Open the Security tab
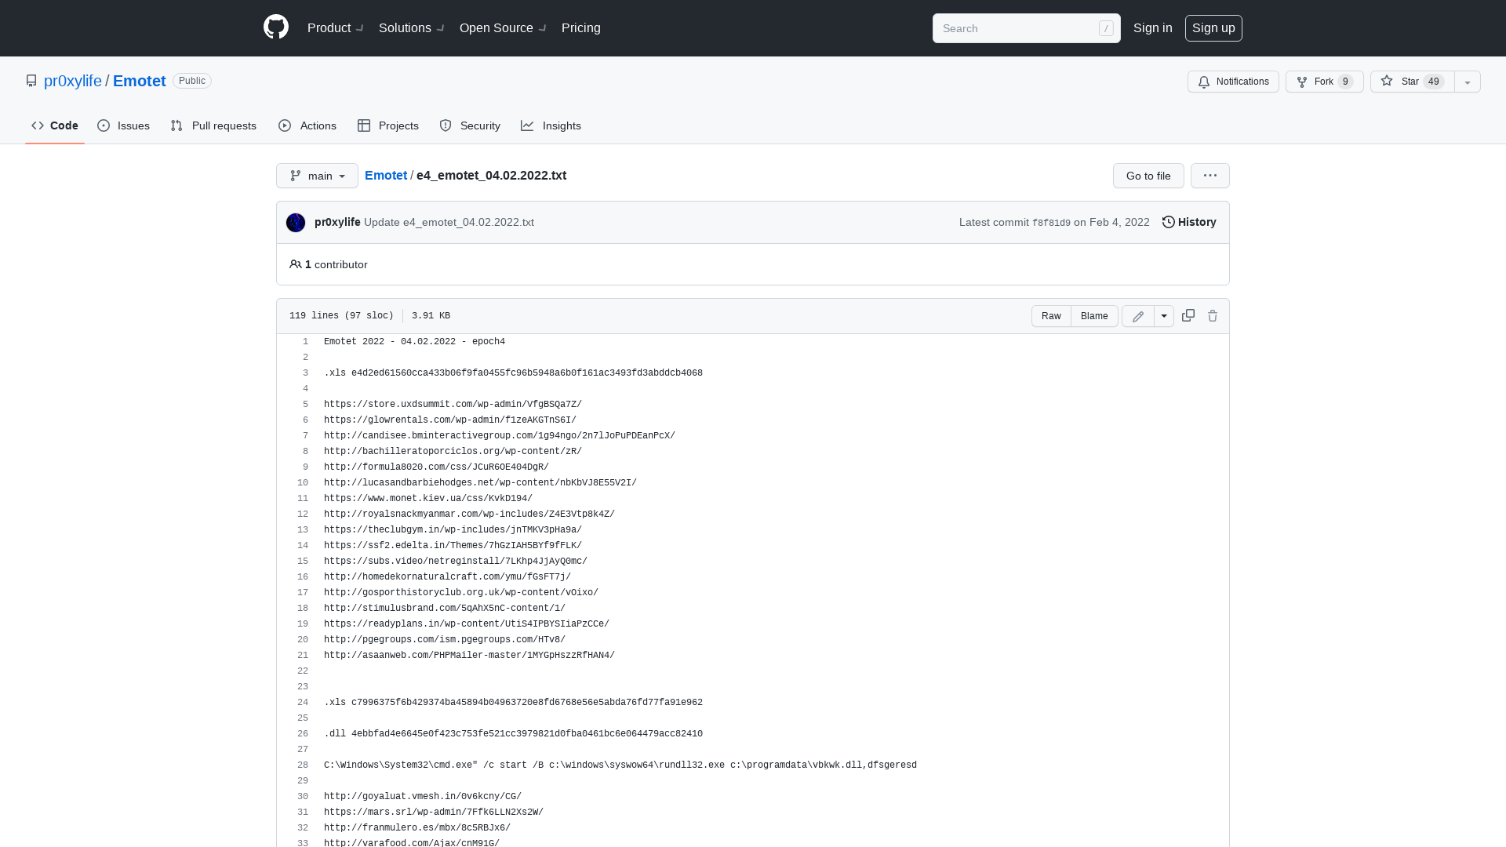The image size is (1506, 847). tap(470, 125)
